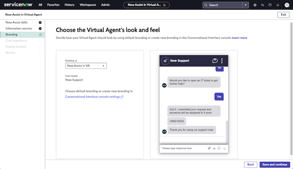
Task: Click completed checkmark next to Information sources
Action: (x=40, y=28)
